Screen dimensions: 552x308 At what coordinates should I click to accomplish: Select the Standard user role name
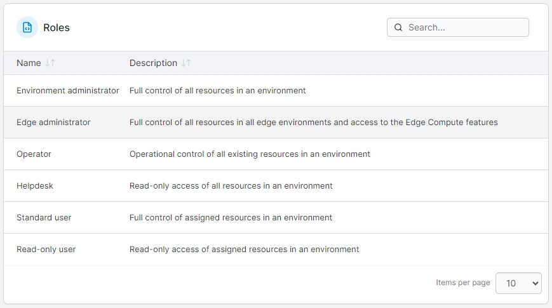click(x=44, y=218)
